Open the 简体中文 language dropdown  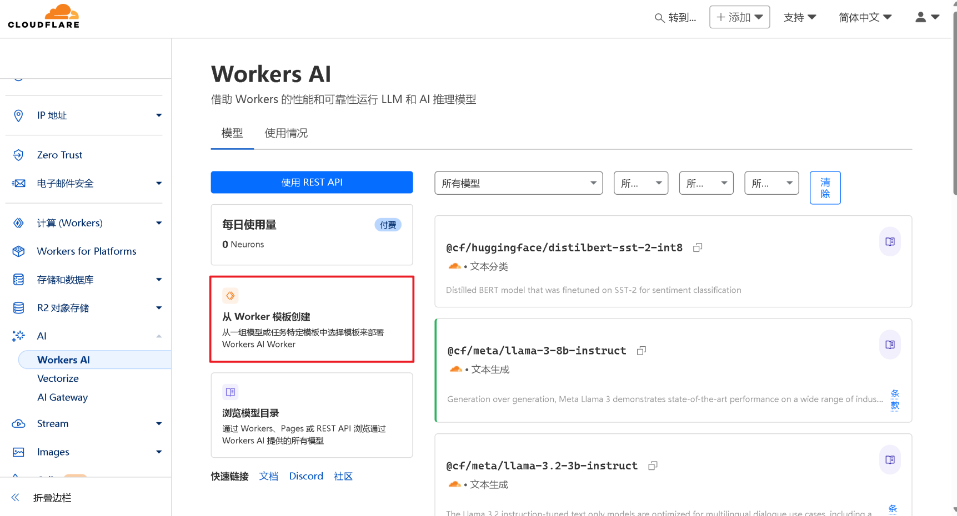tap(864, 17)
